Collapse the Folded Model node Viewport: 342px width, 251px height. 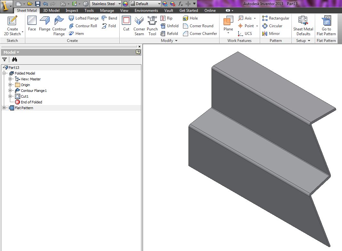[4, 73]
